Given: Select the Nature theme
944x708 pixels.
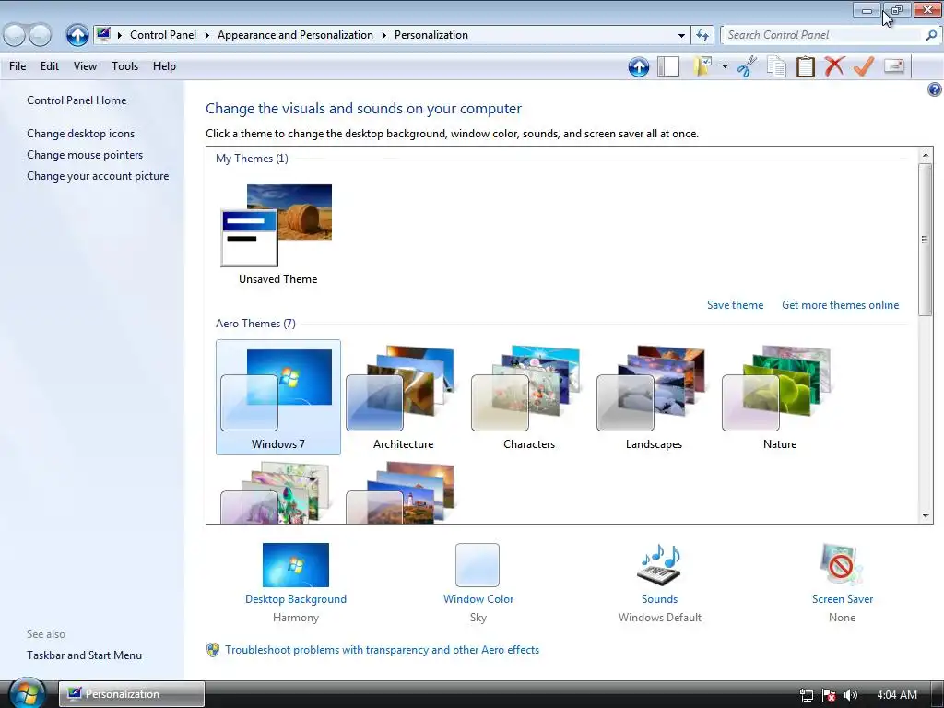Looking at the screenshot, I should click(x=780, y=397).
